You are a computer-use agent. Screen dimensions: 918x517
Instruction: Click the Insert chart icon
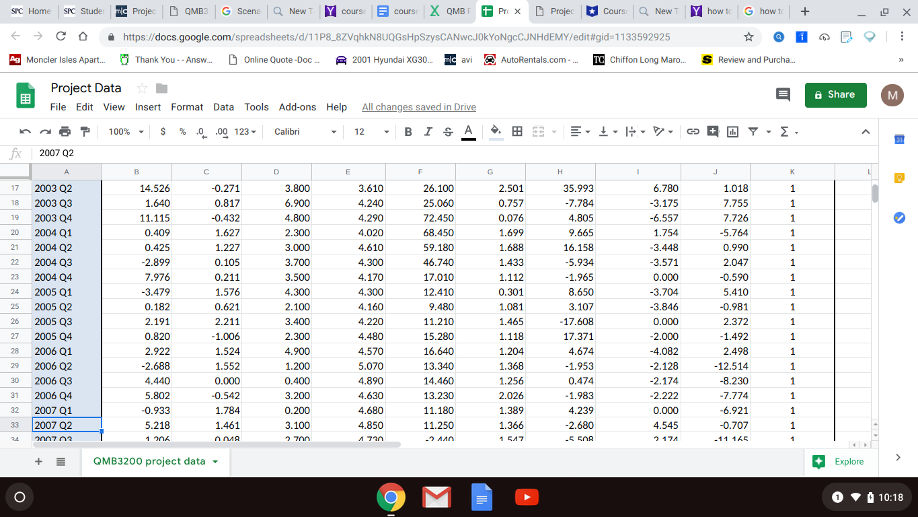pos(732,132)
